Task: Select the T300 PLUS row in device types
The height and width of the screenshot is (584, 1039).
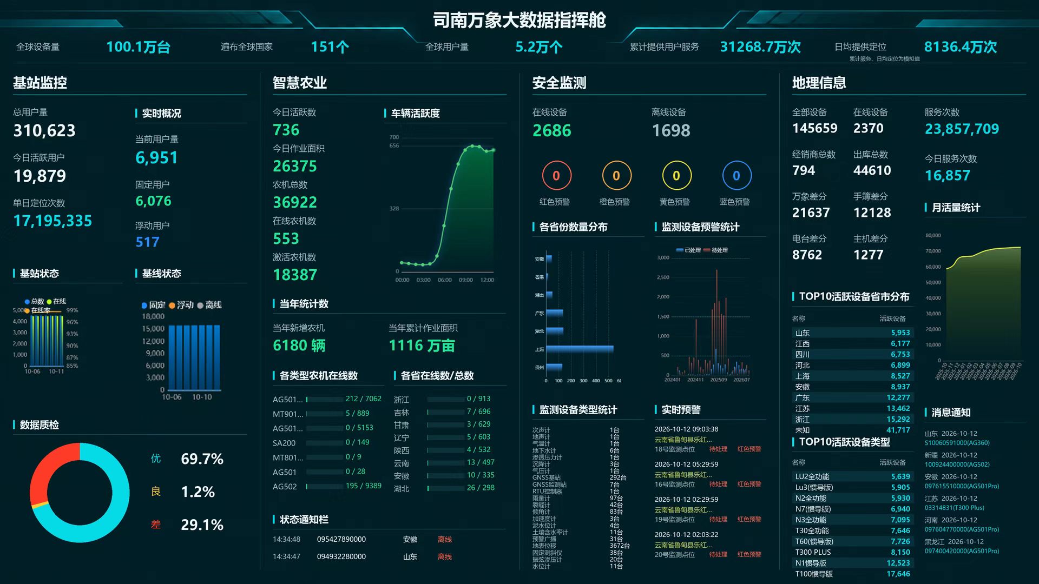Action: tap(852, 553)
